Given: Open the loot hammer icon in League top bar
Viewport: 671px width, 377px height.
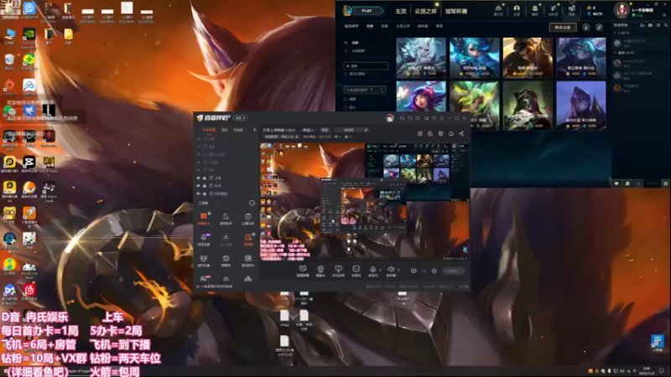Looking at the screenshot, I should [554, 10].
